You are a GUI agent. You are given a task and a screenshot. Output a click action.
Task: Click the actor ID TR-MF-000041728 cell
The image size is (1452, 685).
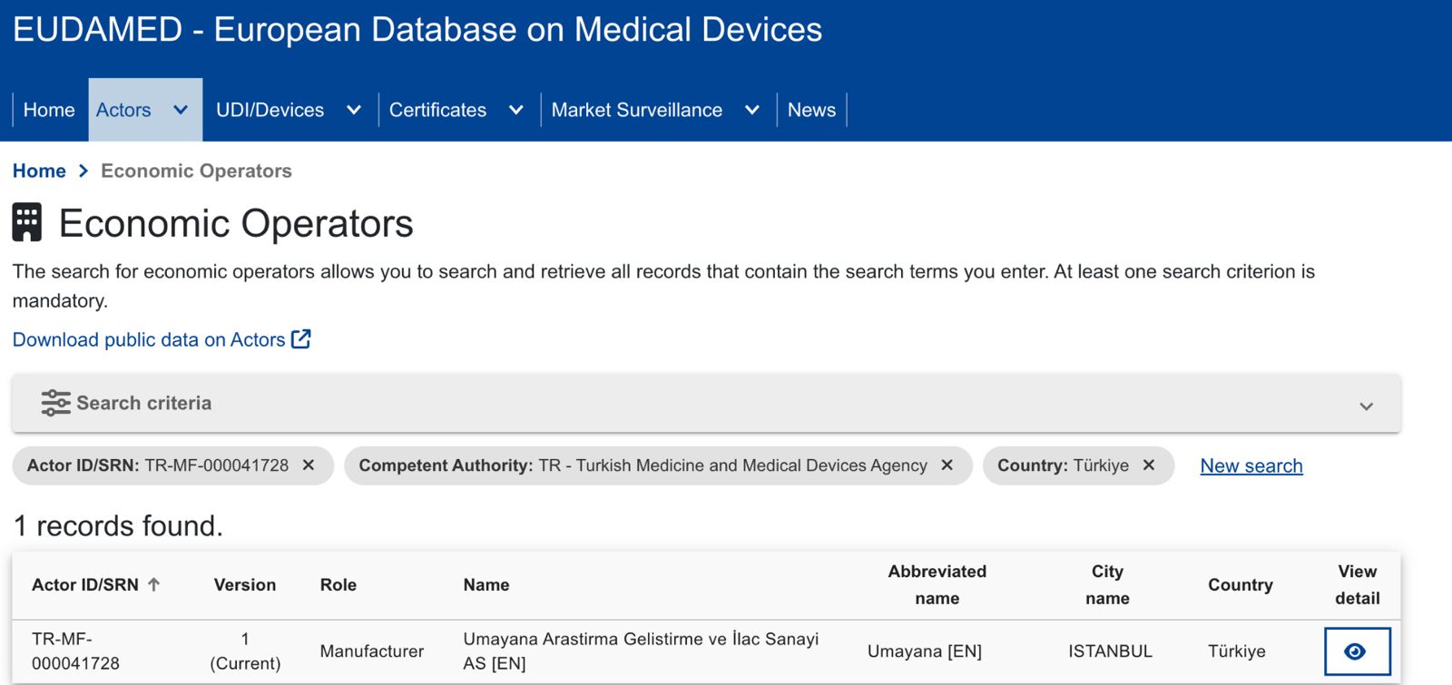[x=75, y=651]
